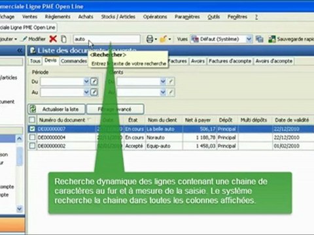Open the Ventes menu
This screenshot has height=235, width=314.
(29, 17)
